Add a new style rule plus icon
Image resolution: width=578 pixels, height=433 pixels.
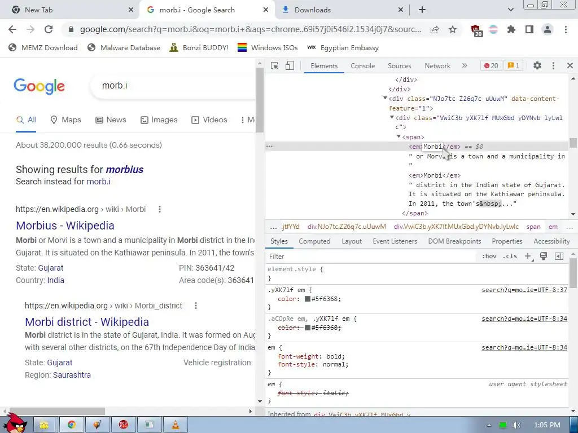coord(528,257)
